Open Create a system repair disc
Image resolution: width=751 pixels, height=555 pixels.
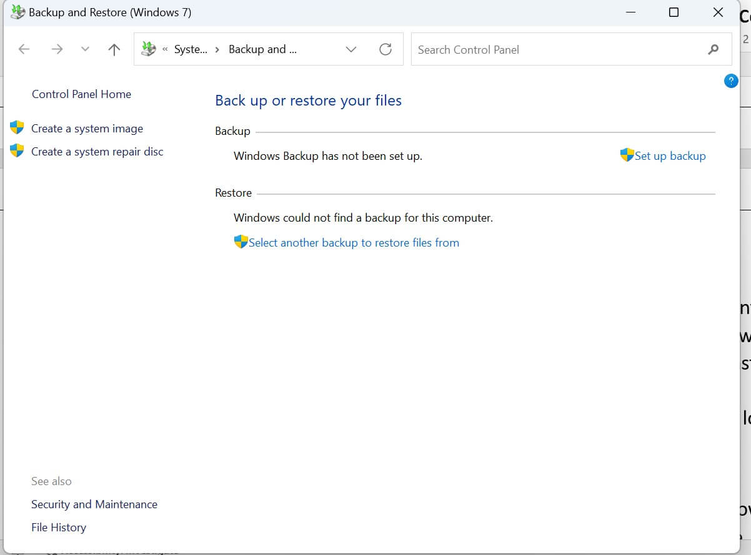pyautogui.click(x=97, y=152)
